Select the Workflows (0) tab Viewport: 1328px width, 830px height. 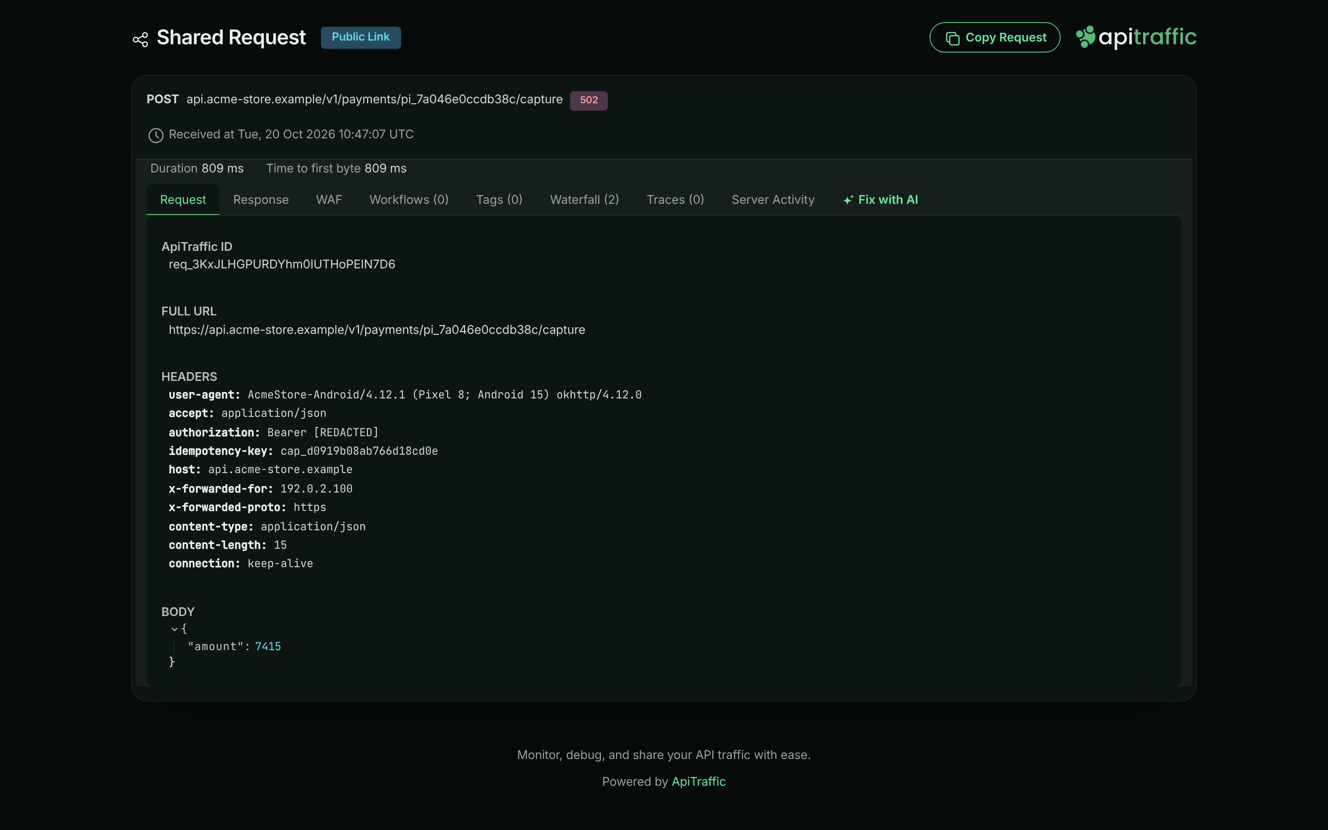[x=409, y=200]
